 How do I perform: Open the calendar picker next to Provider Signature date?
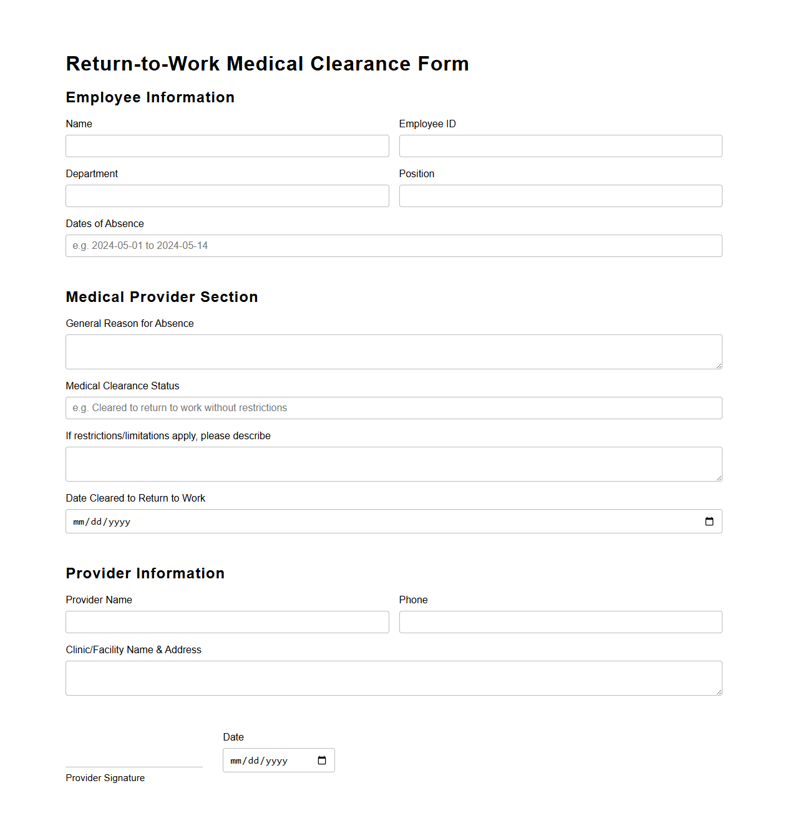tap(322, 760)
